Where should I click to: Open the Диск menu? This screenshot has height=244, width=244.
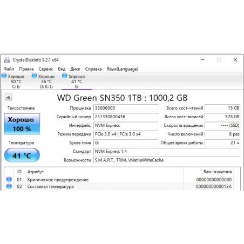[75, 69]
